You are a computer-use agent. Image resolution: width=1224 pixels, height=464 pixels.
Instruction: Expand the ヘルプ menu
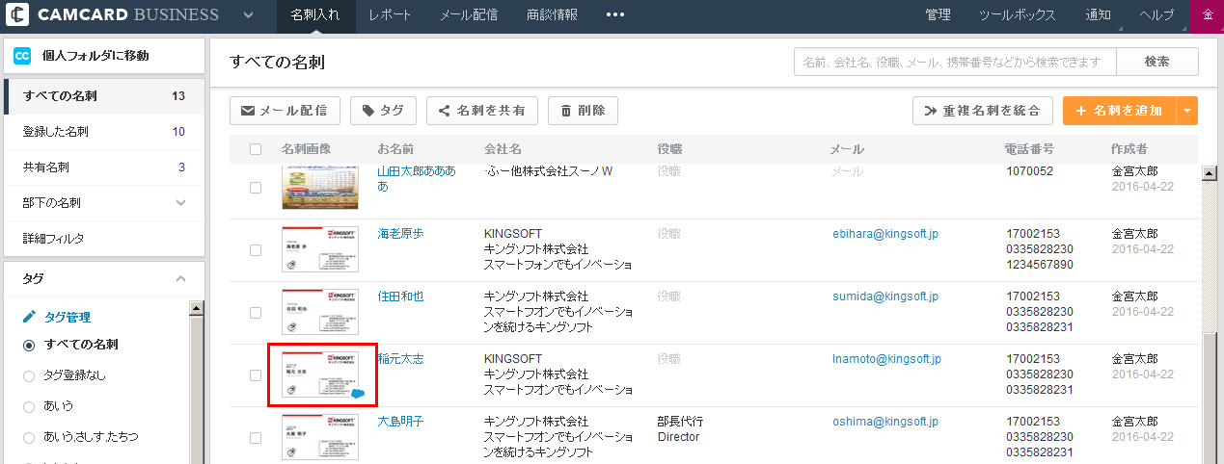pyautogui.click(x=1156, y=15)
